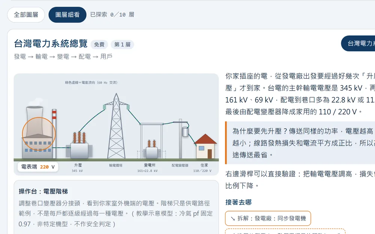Click the 綠色虛線=電能流向 legend text
Screen dimensions: 375x234
click(91, 82)
